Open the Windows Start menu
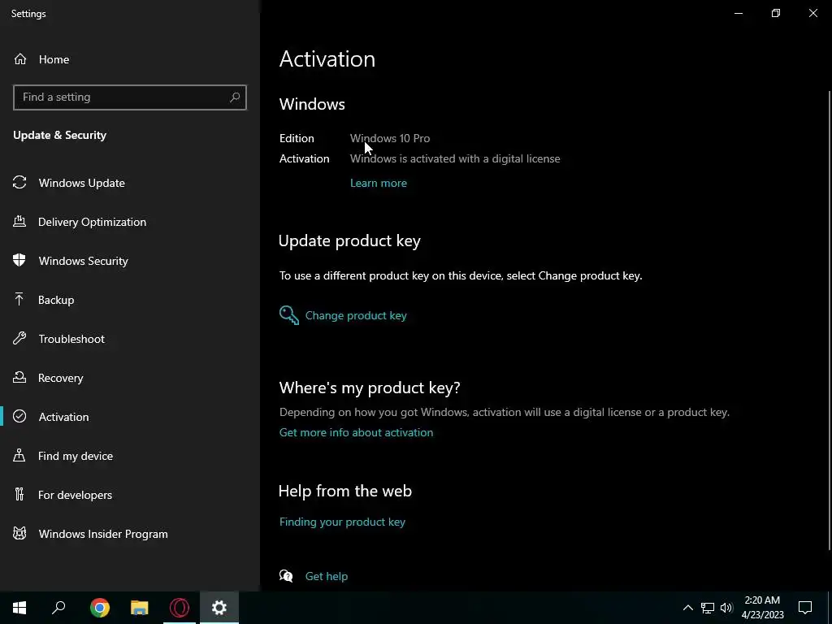The width and height of the screenshot is (832, 624). [19, 608]
